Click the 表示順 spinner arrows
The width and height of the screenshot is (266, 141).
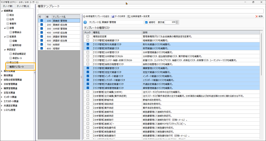coord(177,22)
